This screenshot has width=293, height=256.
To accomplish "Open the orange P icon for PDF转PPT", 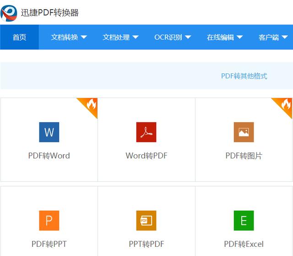I will [49, 220].
